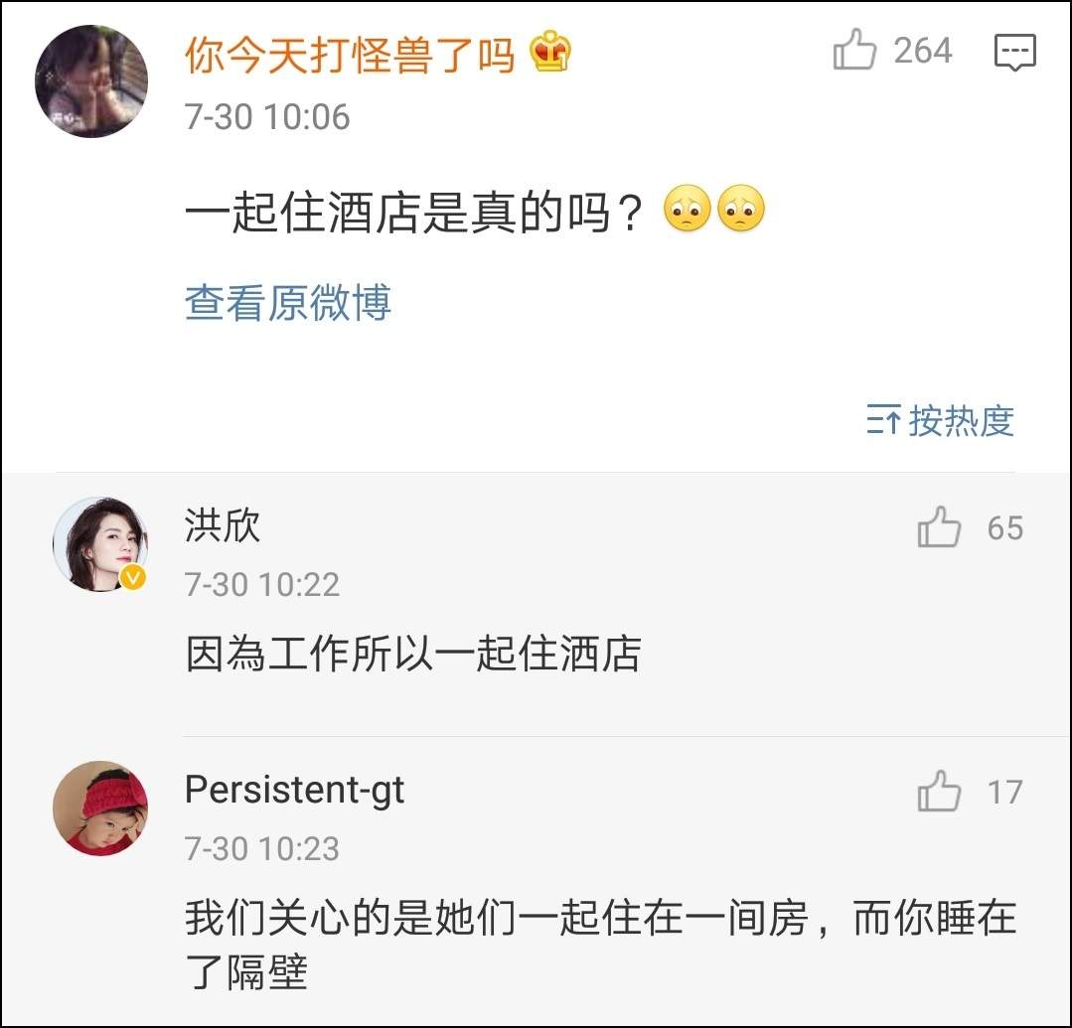Screen dimensions: 1072x1028
Task: Open the 按热度 sorting dropdown
Action: tap(960, 420)
